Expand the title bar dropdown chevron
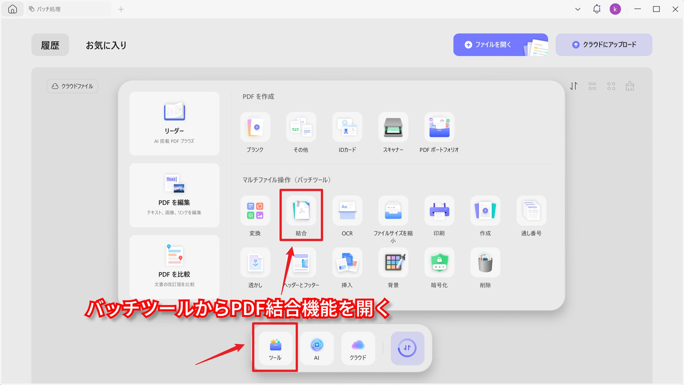 click(x=578, y=9)
